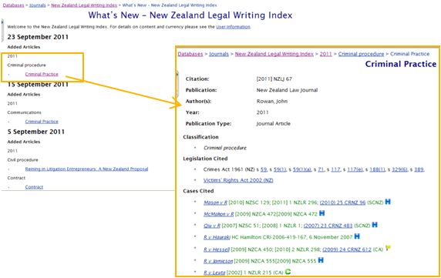
Task: Open the (2010) 25 CRNZ 96 citation link
Action: point(342,203)
